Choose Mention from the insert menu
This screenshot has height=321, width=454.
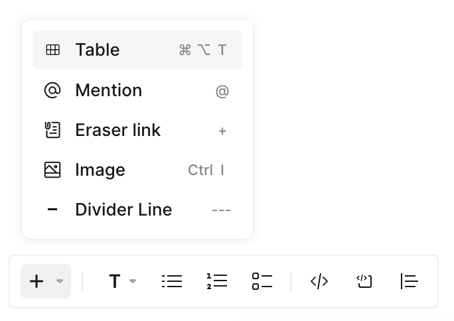pyautogui.click(x=137, y=90)
